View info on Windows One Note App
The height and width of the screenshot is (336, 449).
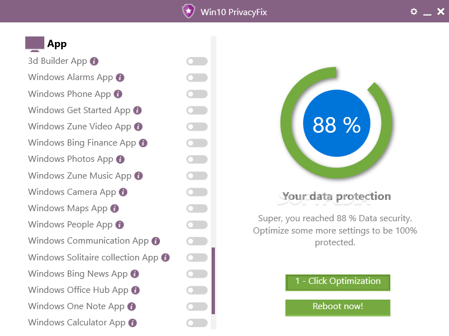[131, 306]
